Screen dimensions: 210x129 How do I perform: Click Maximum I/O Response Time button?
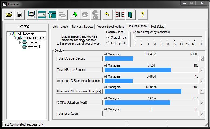tap(79, 91)
